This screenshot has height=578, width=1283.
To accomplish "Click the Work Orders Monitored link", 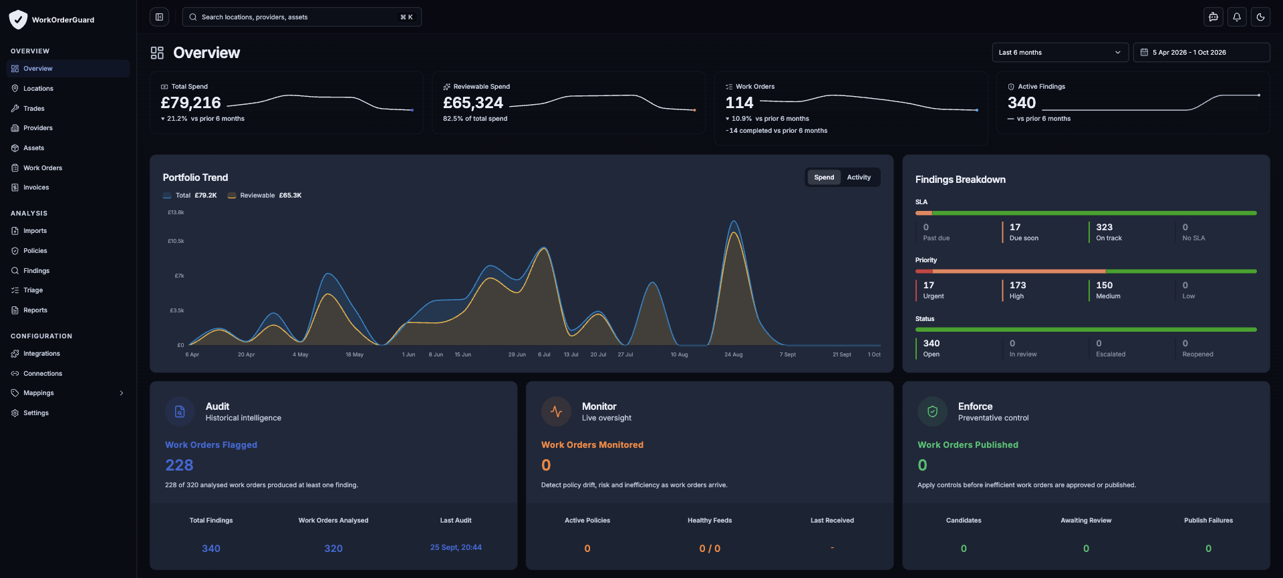I will point(592,445).
